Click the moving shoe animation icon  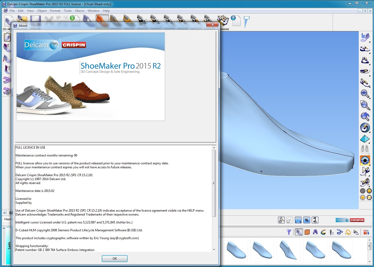coord(365,182)
